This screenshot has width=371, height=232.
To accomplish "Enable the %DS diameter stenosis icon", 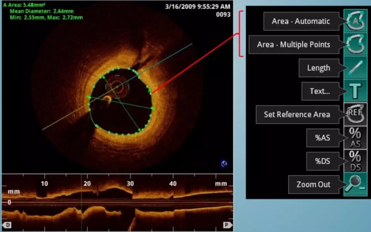I will (x=355, y=161).
